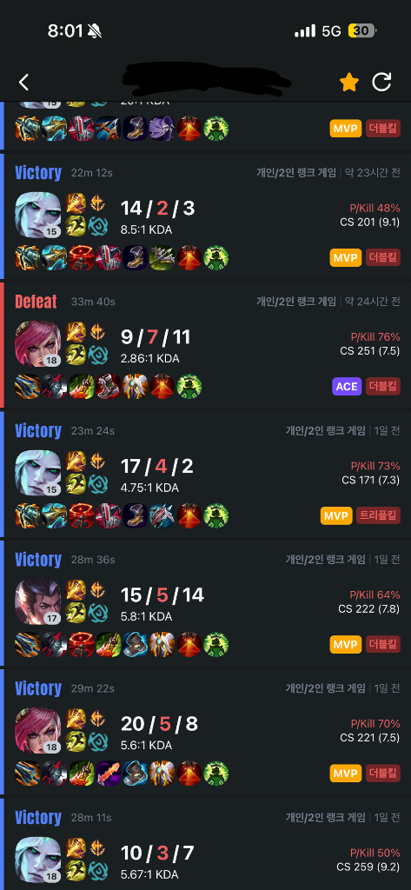Open the Victory 23m 24s match

(205, 474)
